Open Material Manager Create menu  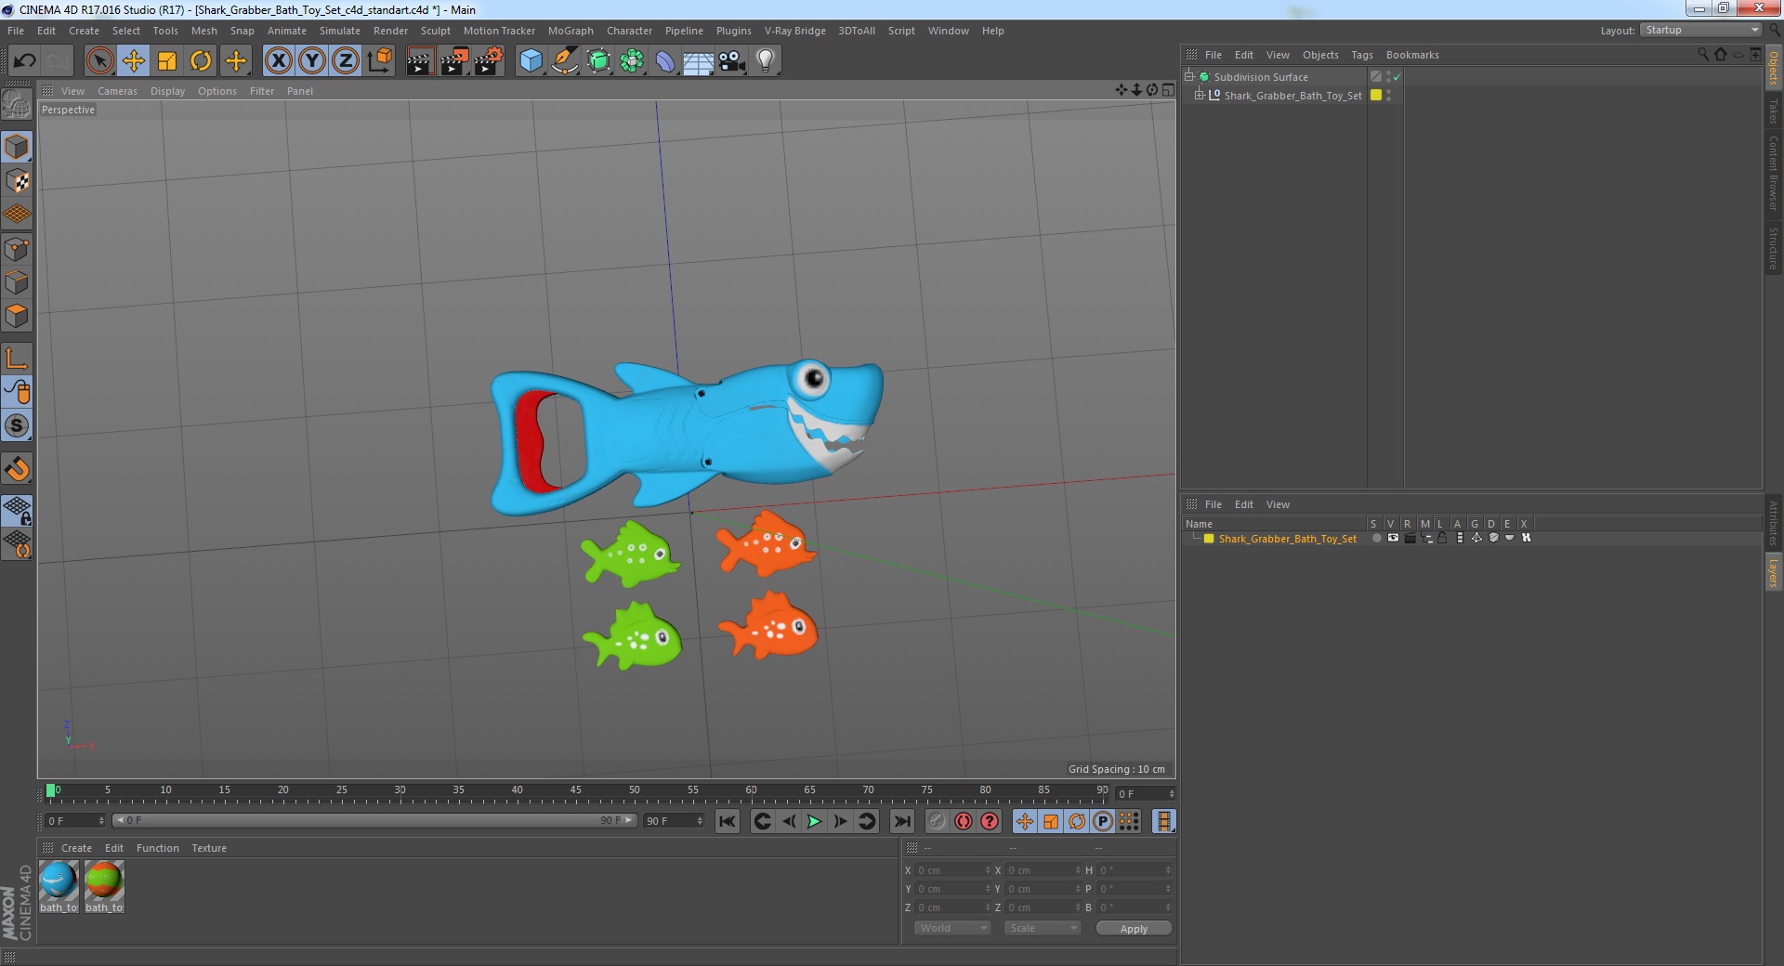(76, 848)
